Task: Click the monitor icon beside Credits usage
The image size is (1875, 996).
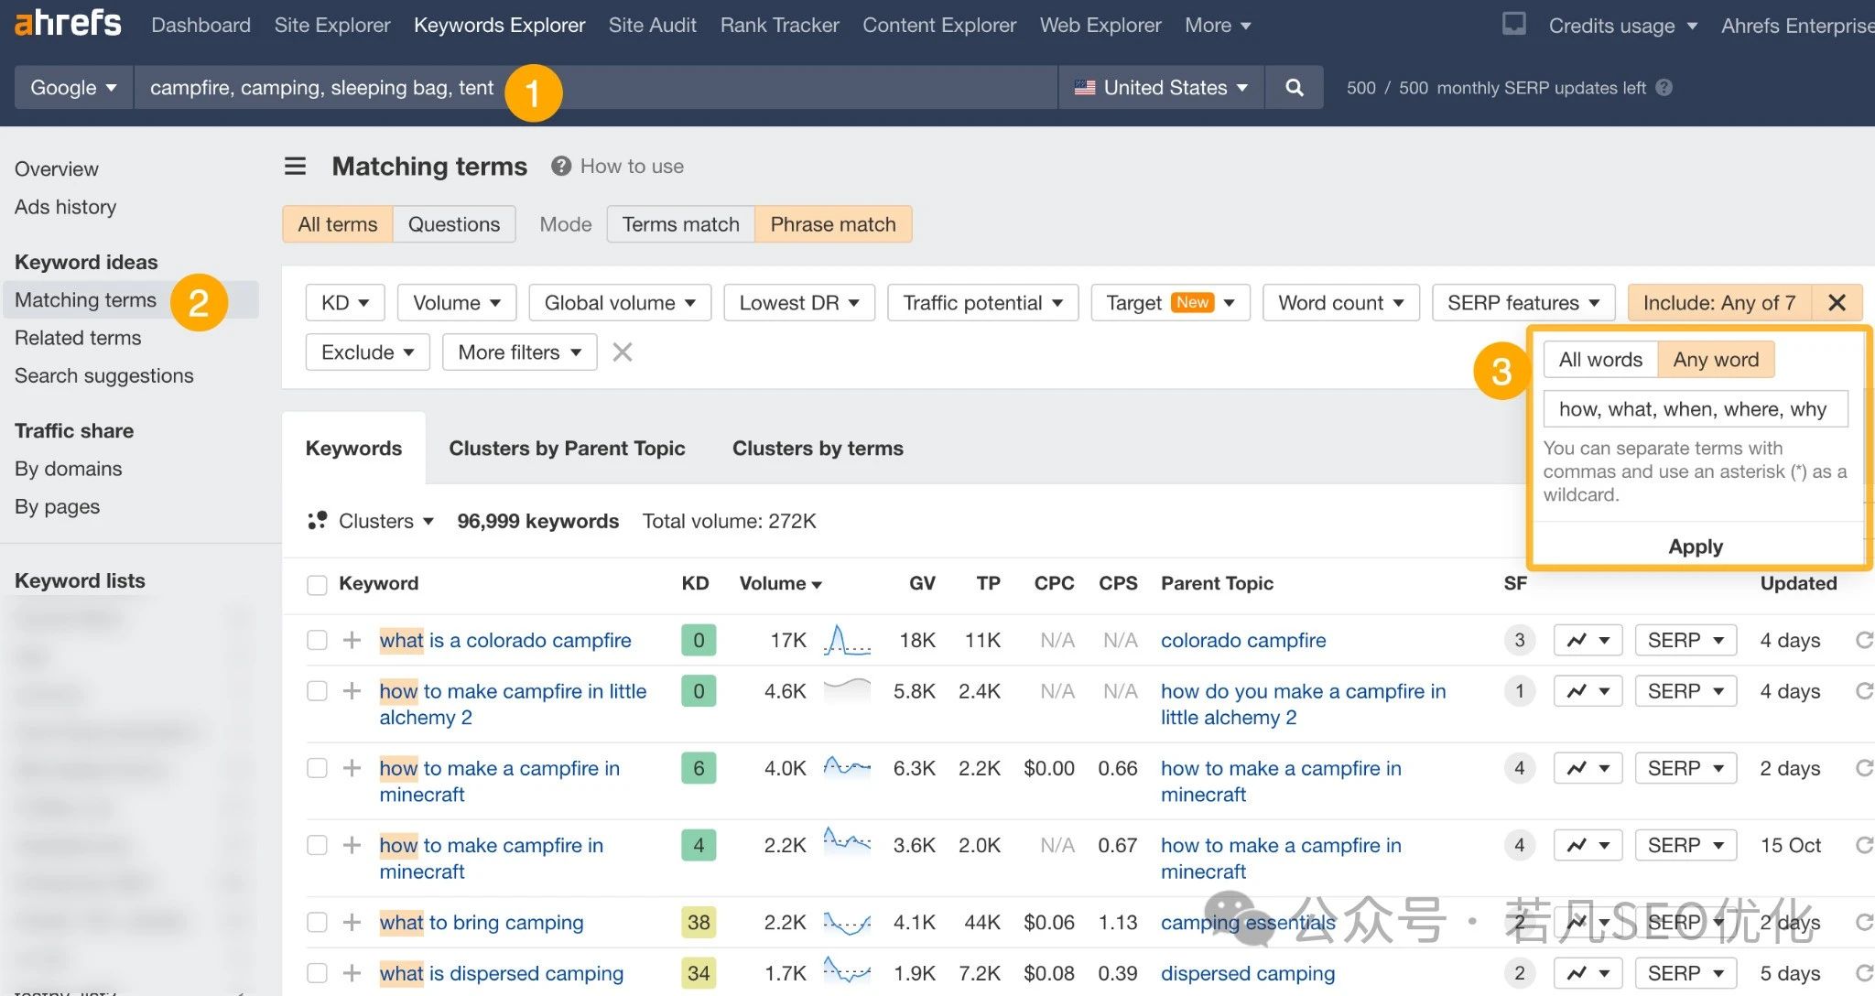Action: click(x=1514, y=24)
